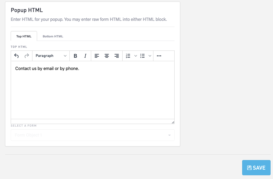Screen dimensions: 273x179
Task: Click the editor resize handle corner
Action: click(x=173, y=122)
